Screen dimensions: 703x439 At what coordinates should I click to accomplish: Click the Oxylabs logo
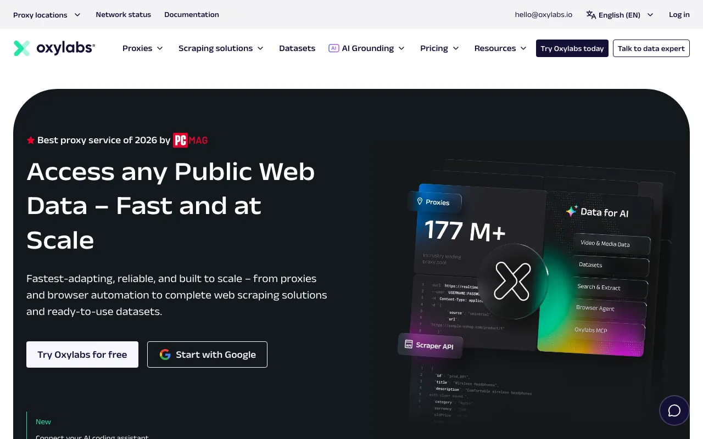point(54,48)
